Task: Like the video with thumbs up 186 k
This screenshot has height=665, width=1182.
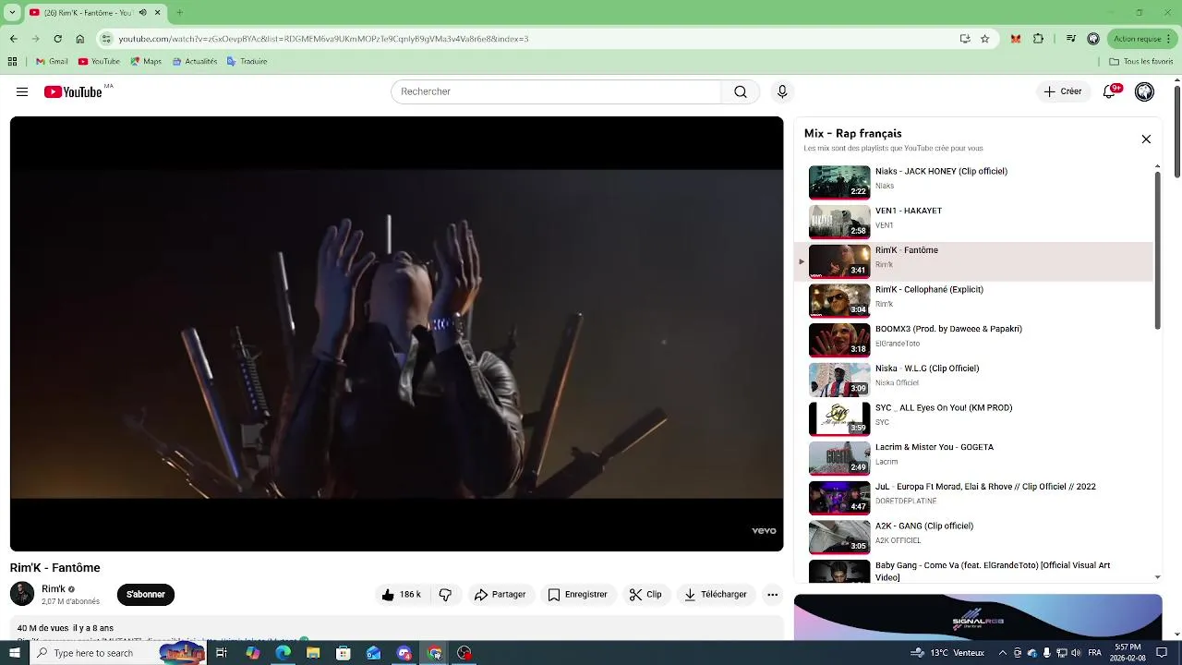Action: tap(401, 595)
